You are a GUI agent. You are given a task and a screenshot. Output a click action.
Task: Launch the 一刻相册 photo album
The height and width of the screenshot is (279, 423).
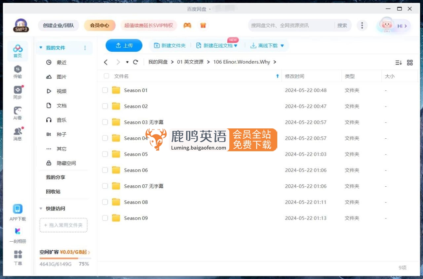pyautogui.click(x=18, y=234)
